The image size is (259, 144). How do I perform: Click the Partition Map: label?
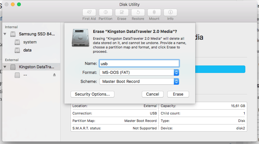click(84, 121)
